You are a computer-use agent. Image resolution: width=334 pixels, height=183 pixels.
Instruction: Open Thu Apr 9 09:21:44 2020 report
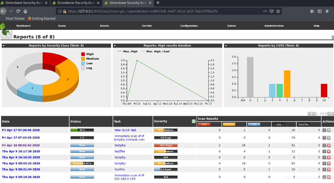[21, 169]
